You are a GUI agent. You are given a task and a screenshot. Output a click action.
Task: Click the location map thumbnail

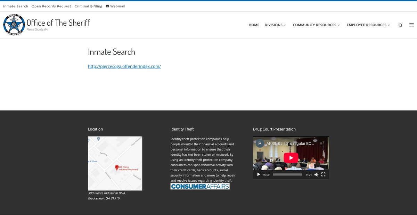coord(115,163)
